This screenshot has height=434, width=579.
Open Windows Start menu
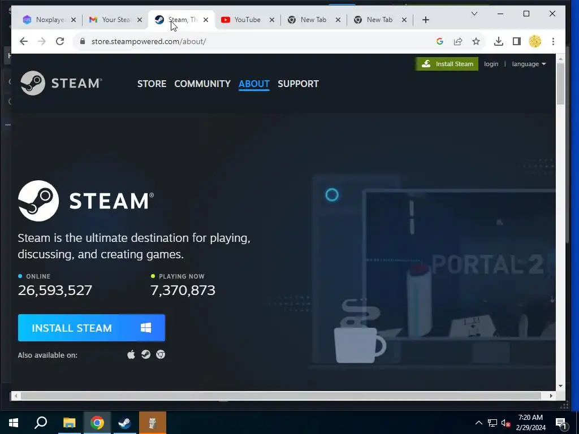[14, 423]
